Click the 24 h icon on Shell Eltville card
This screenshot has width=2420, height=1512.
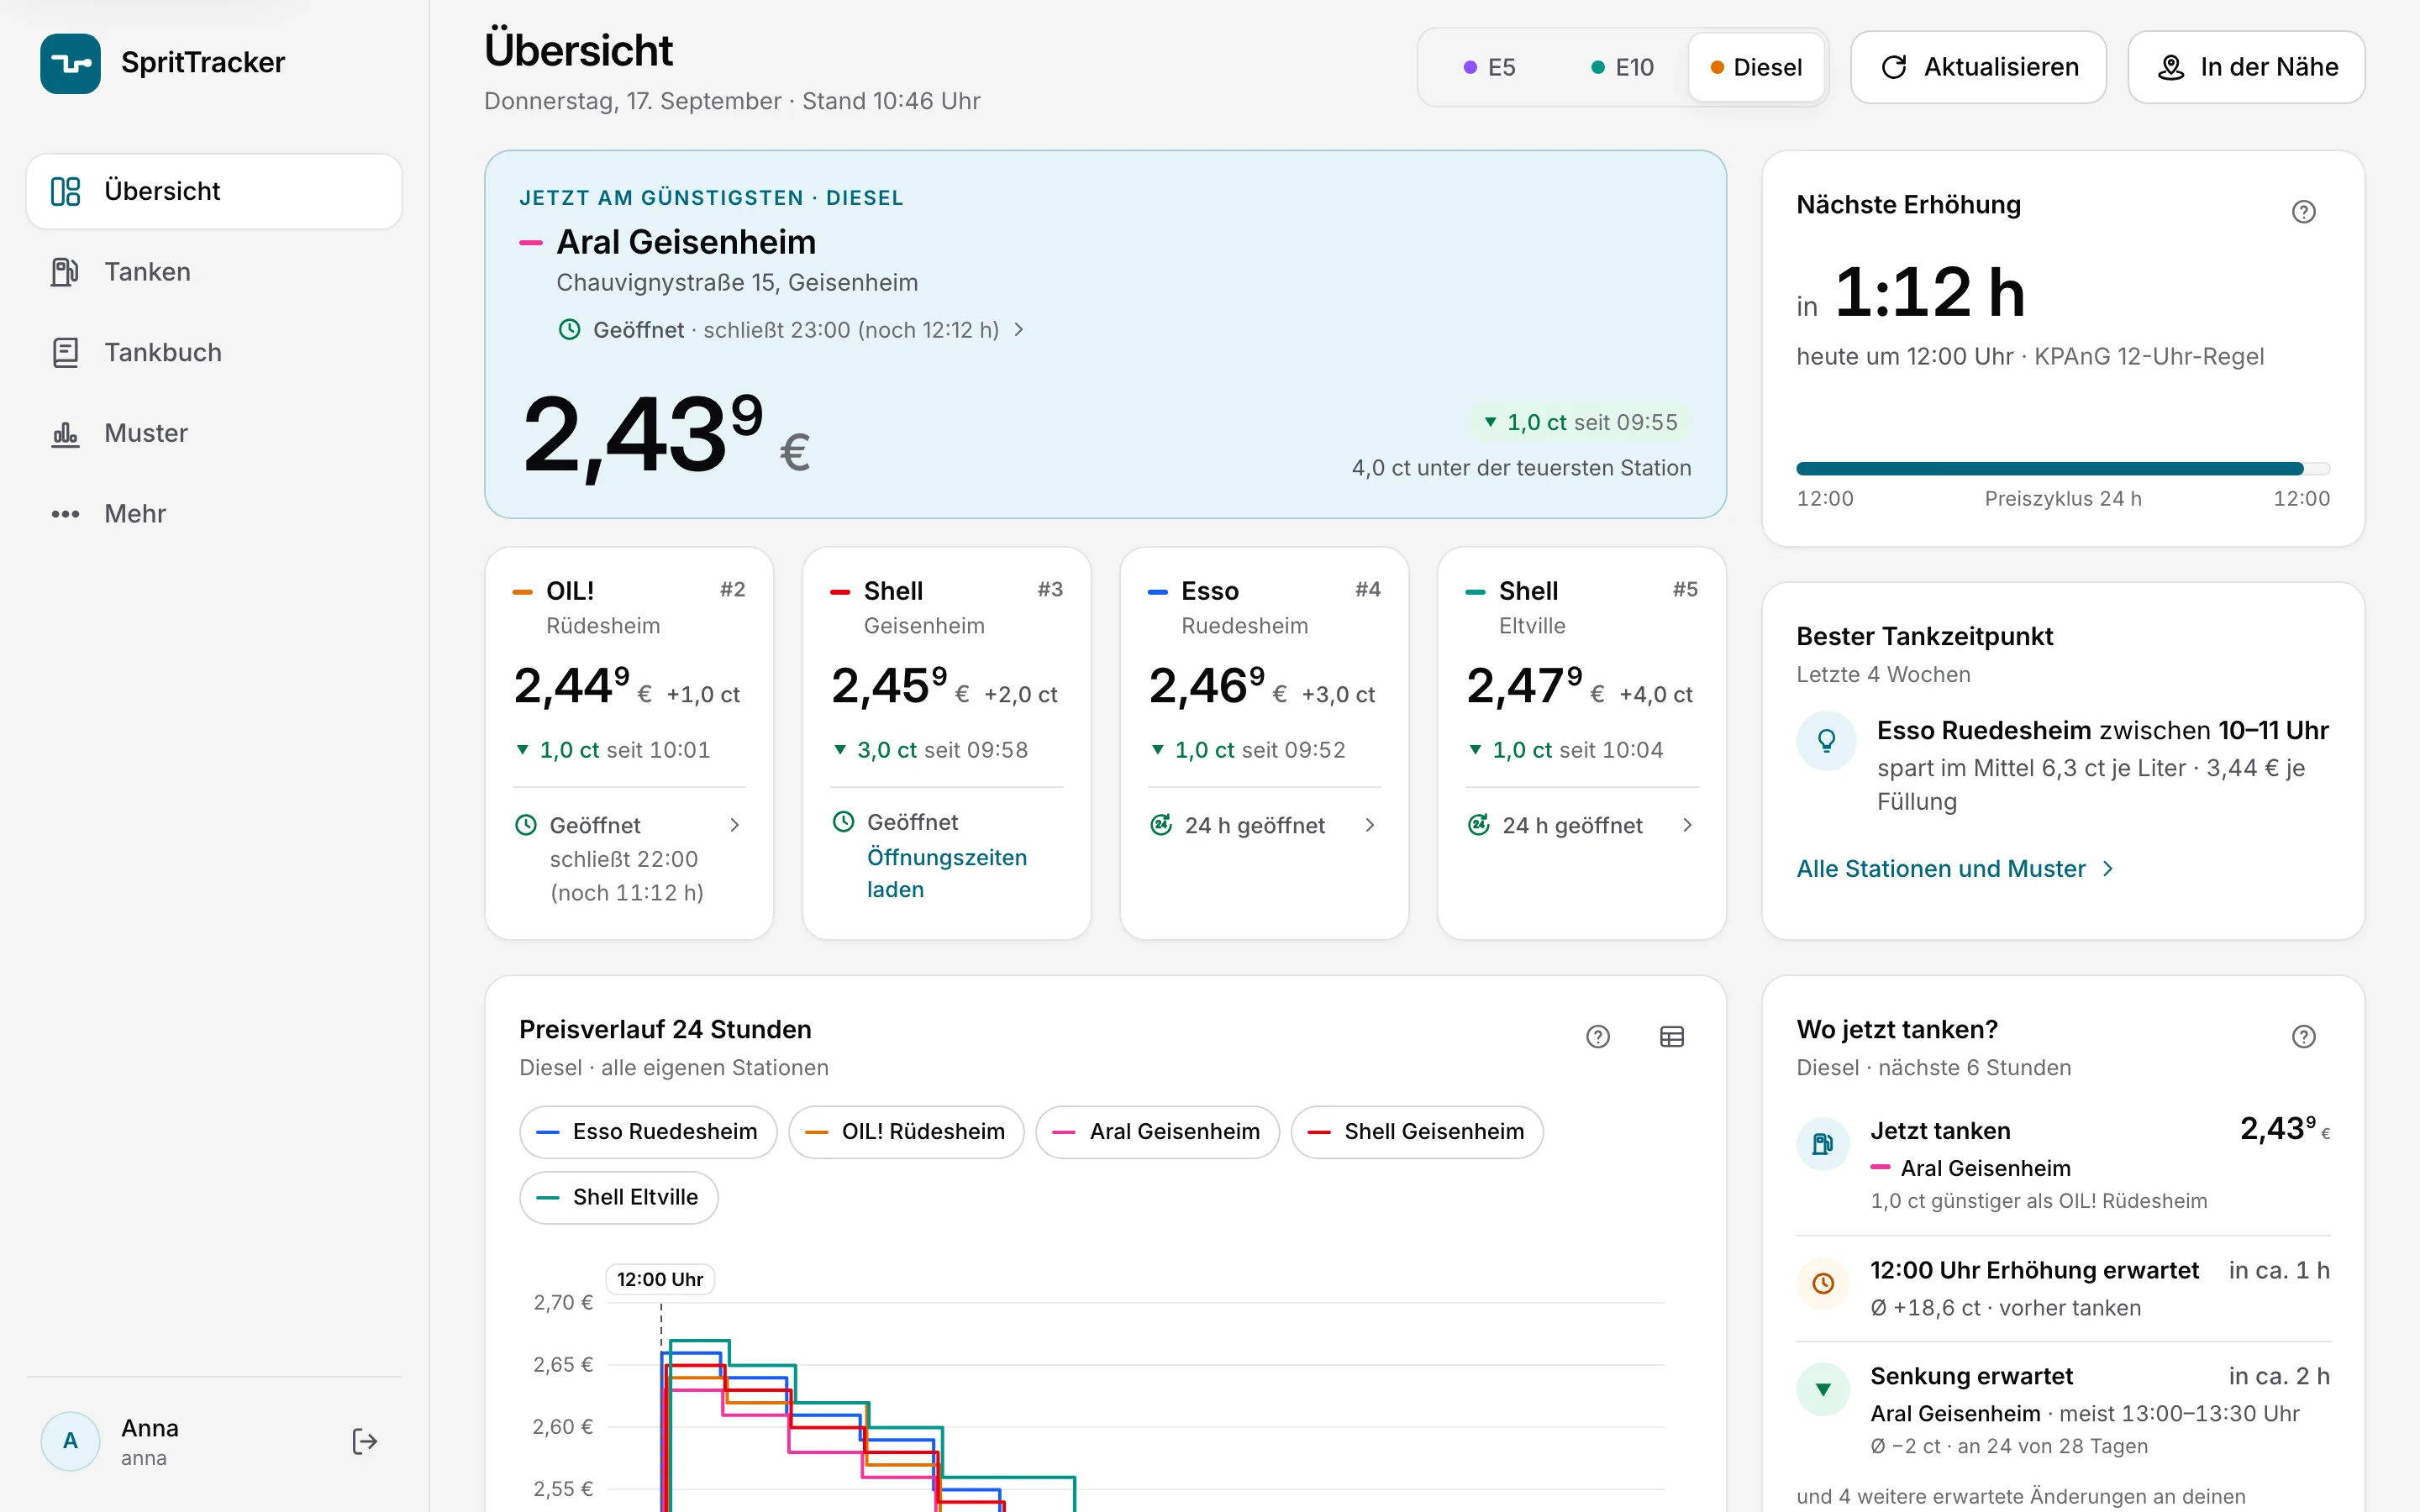pos(1478,825)
